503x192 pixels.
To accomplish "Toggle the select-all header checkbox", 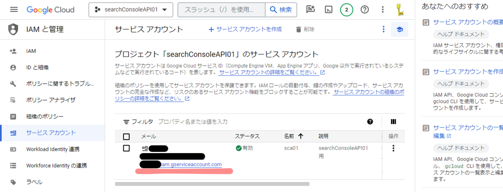I will [126, 136].
